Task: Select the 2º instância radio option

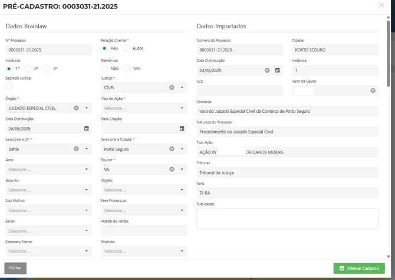Action: pyautogui.click(x=28, y=69)
